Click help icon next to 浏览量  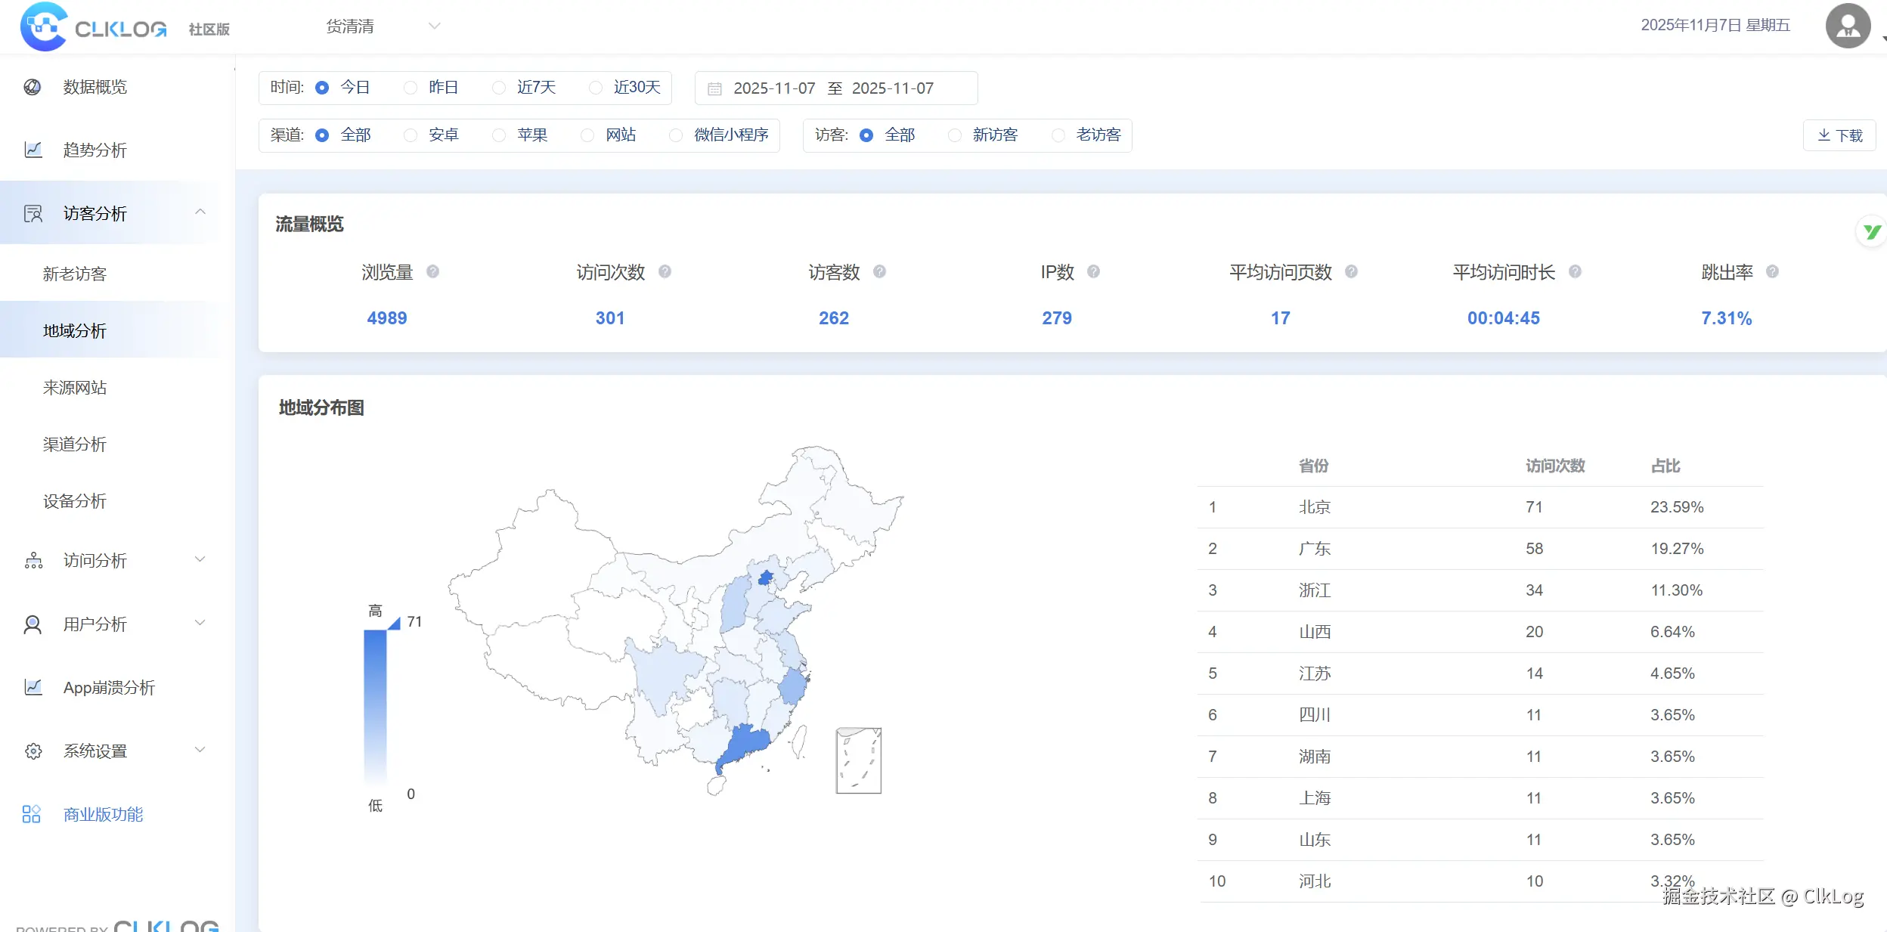click(x=432, y=271)
